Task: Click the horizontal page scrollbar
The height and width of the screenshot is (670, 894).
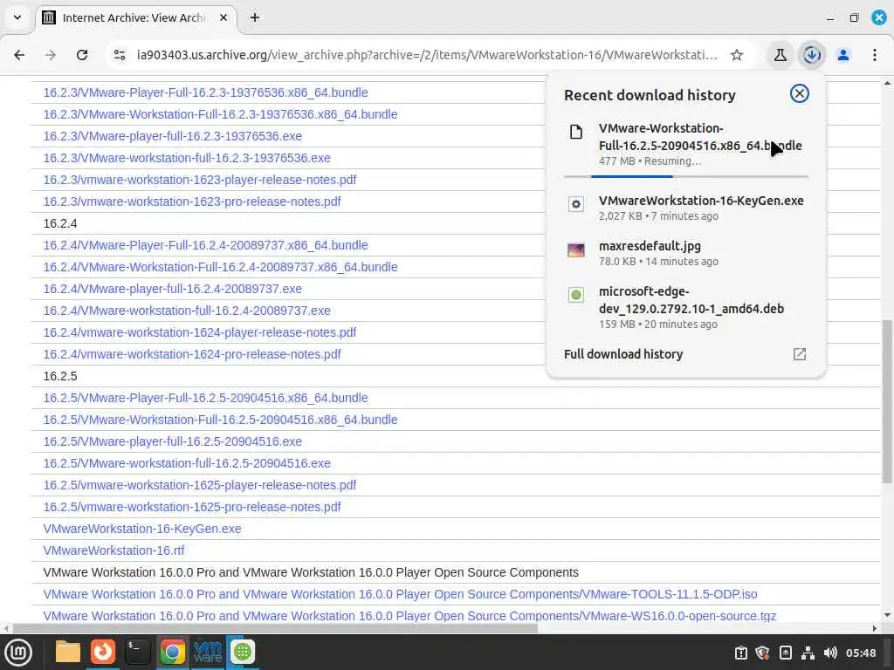Action: coord(275,628)
